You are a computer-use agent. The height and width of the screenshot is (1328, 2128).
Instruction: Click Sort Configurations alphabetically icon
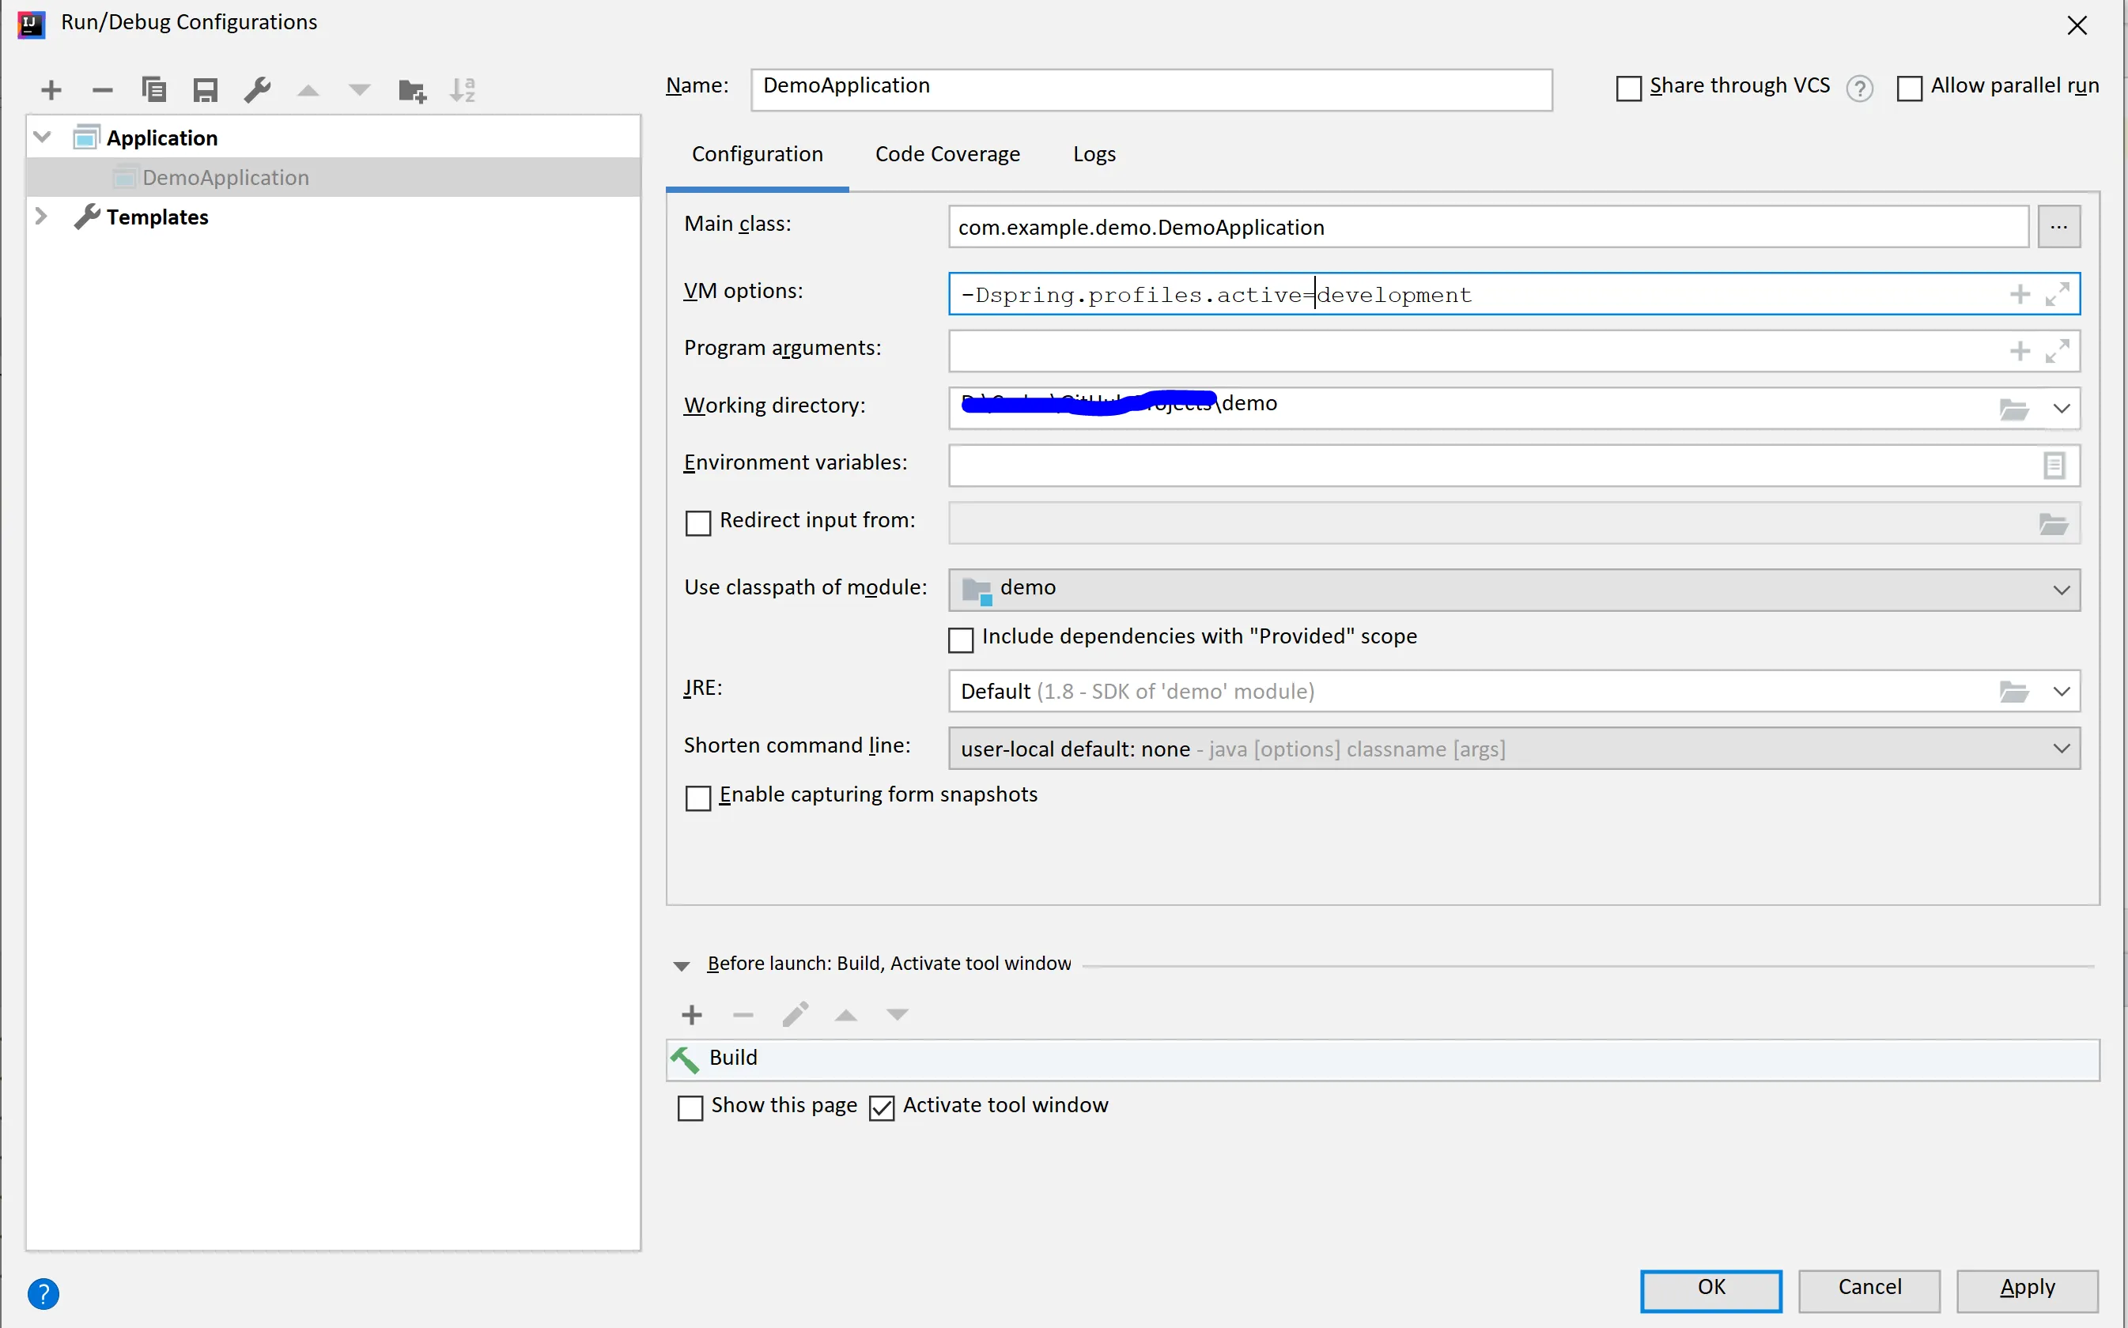pos(462,89)
